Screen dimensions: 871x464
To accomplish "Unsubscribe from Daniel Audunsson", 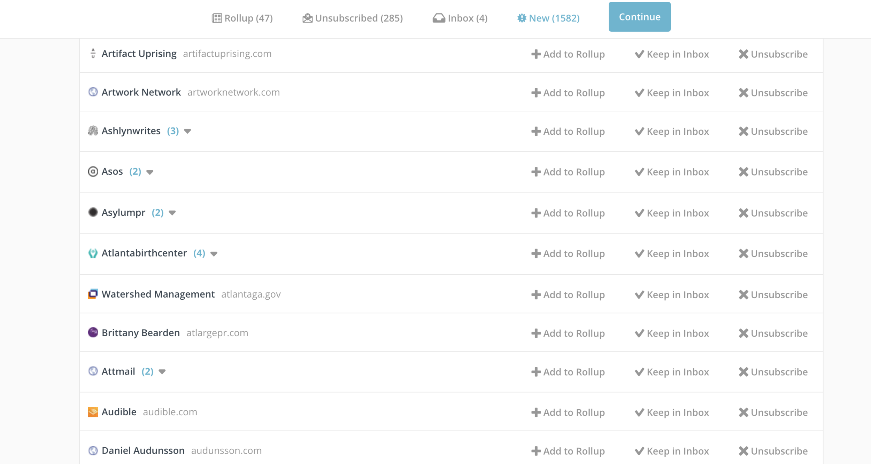I will tap(773, 451).
